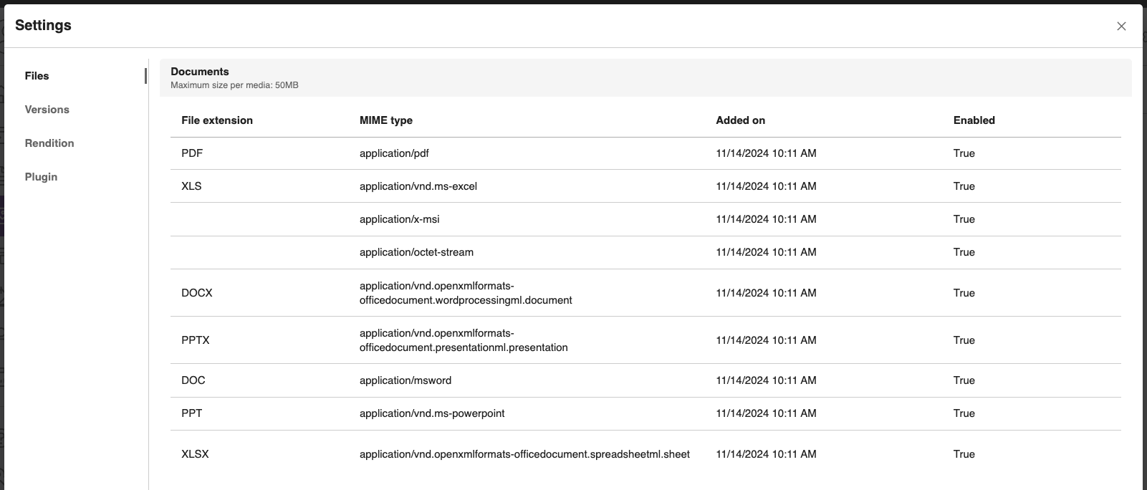Click the application/x-msi MIME type row
Screen dimensions: 1147x490
400,219
